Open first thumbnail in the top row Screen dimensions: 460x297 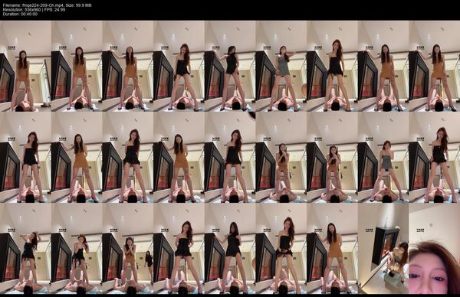pos(25,66)
